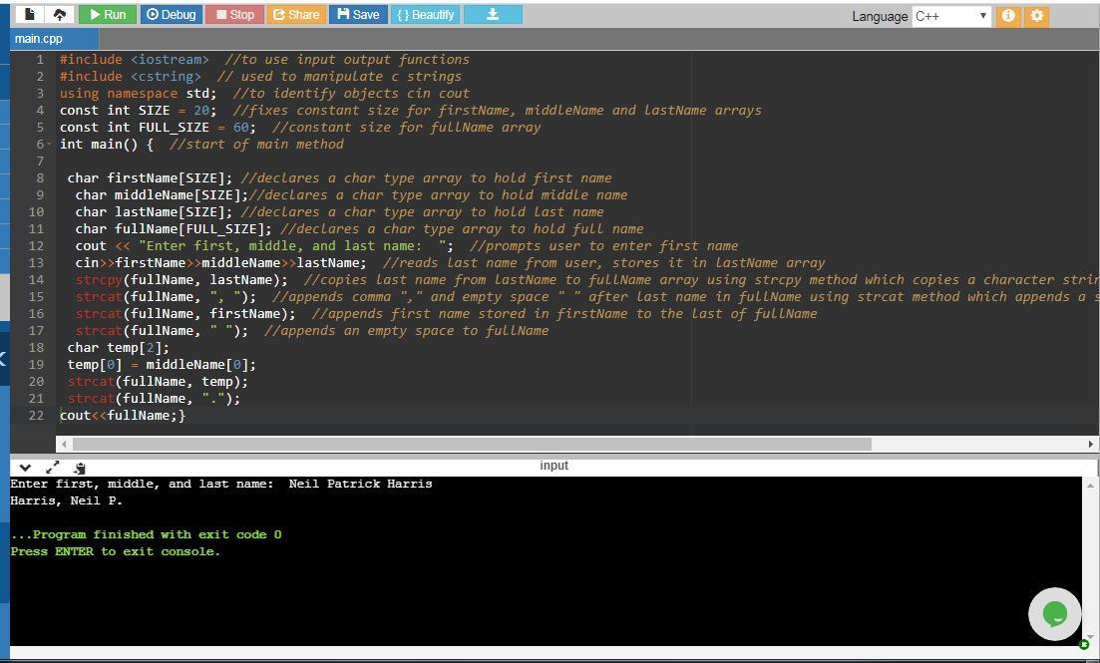Open the orange info icon
Viewport: 1100px width, 663px height.
(x=1008, y=16)
